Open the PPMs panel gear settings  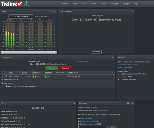(51, 12)
